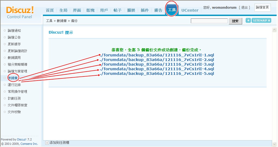Click the 退出 logout link

[245, 8]
